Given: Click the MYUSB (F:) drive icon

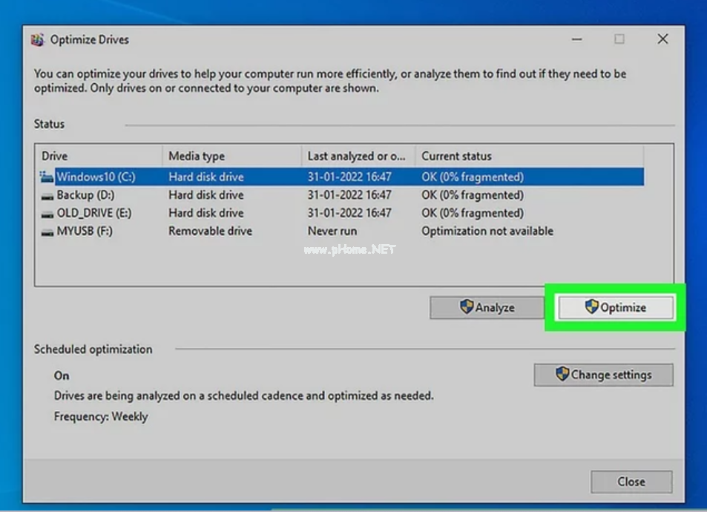Looking at the screenshot, I should 47,231.
